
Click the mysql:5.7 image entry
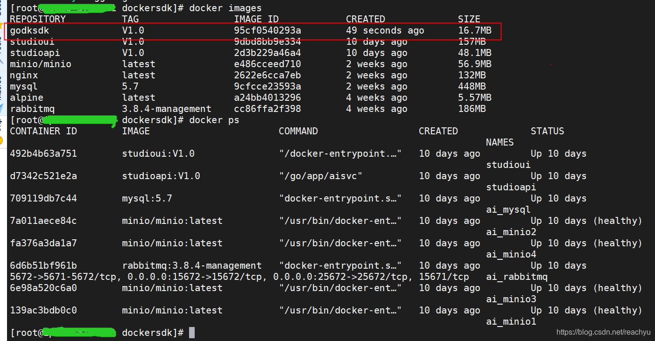147,198
